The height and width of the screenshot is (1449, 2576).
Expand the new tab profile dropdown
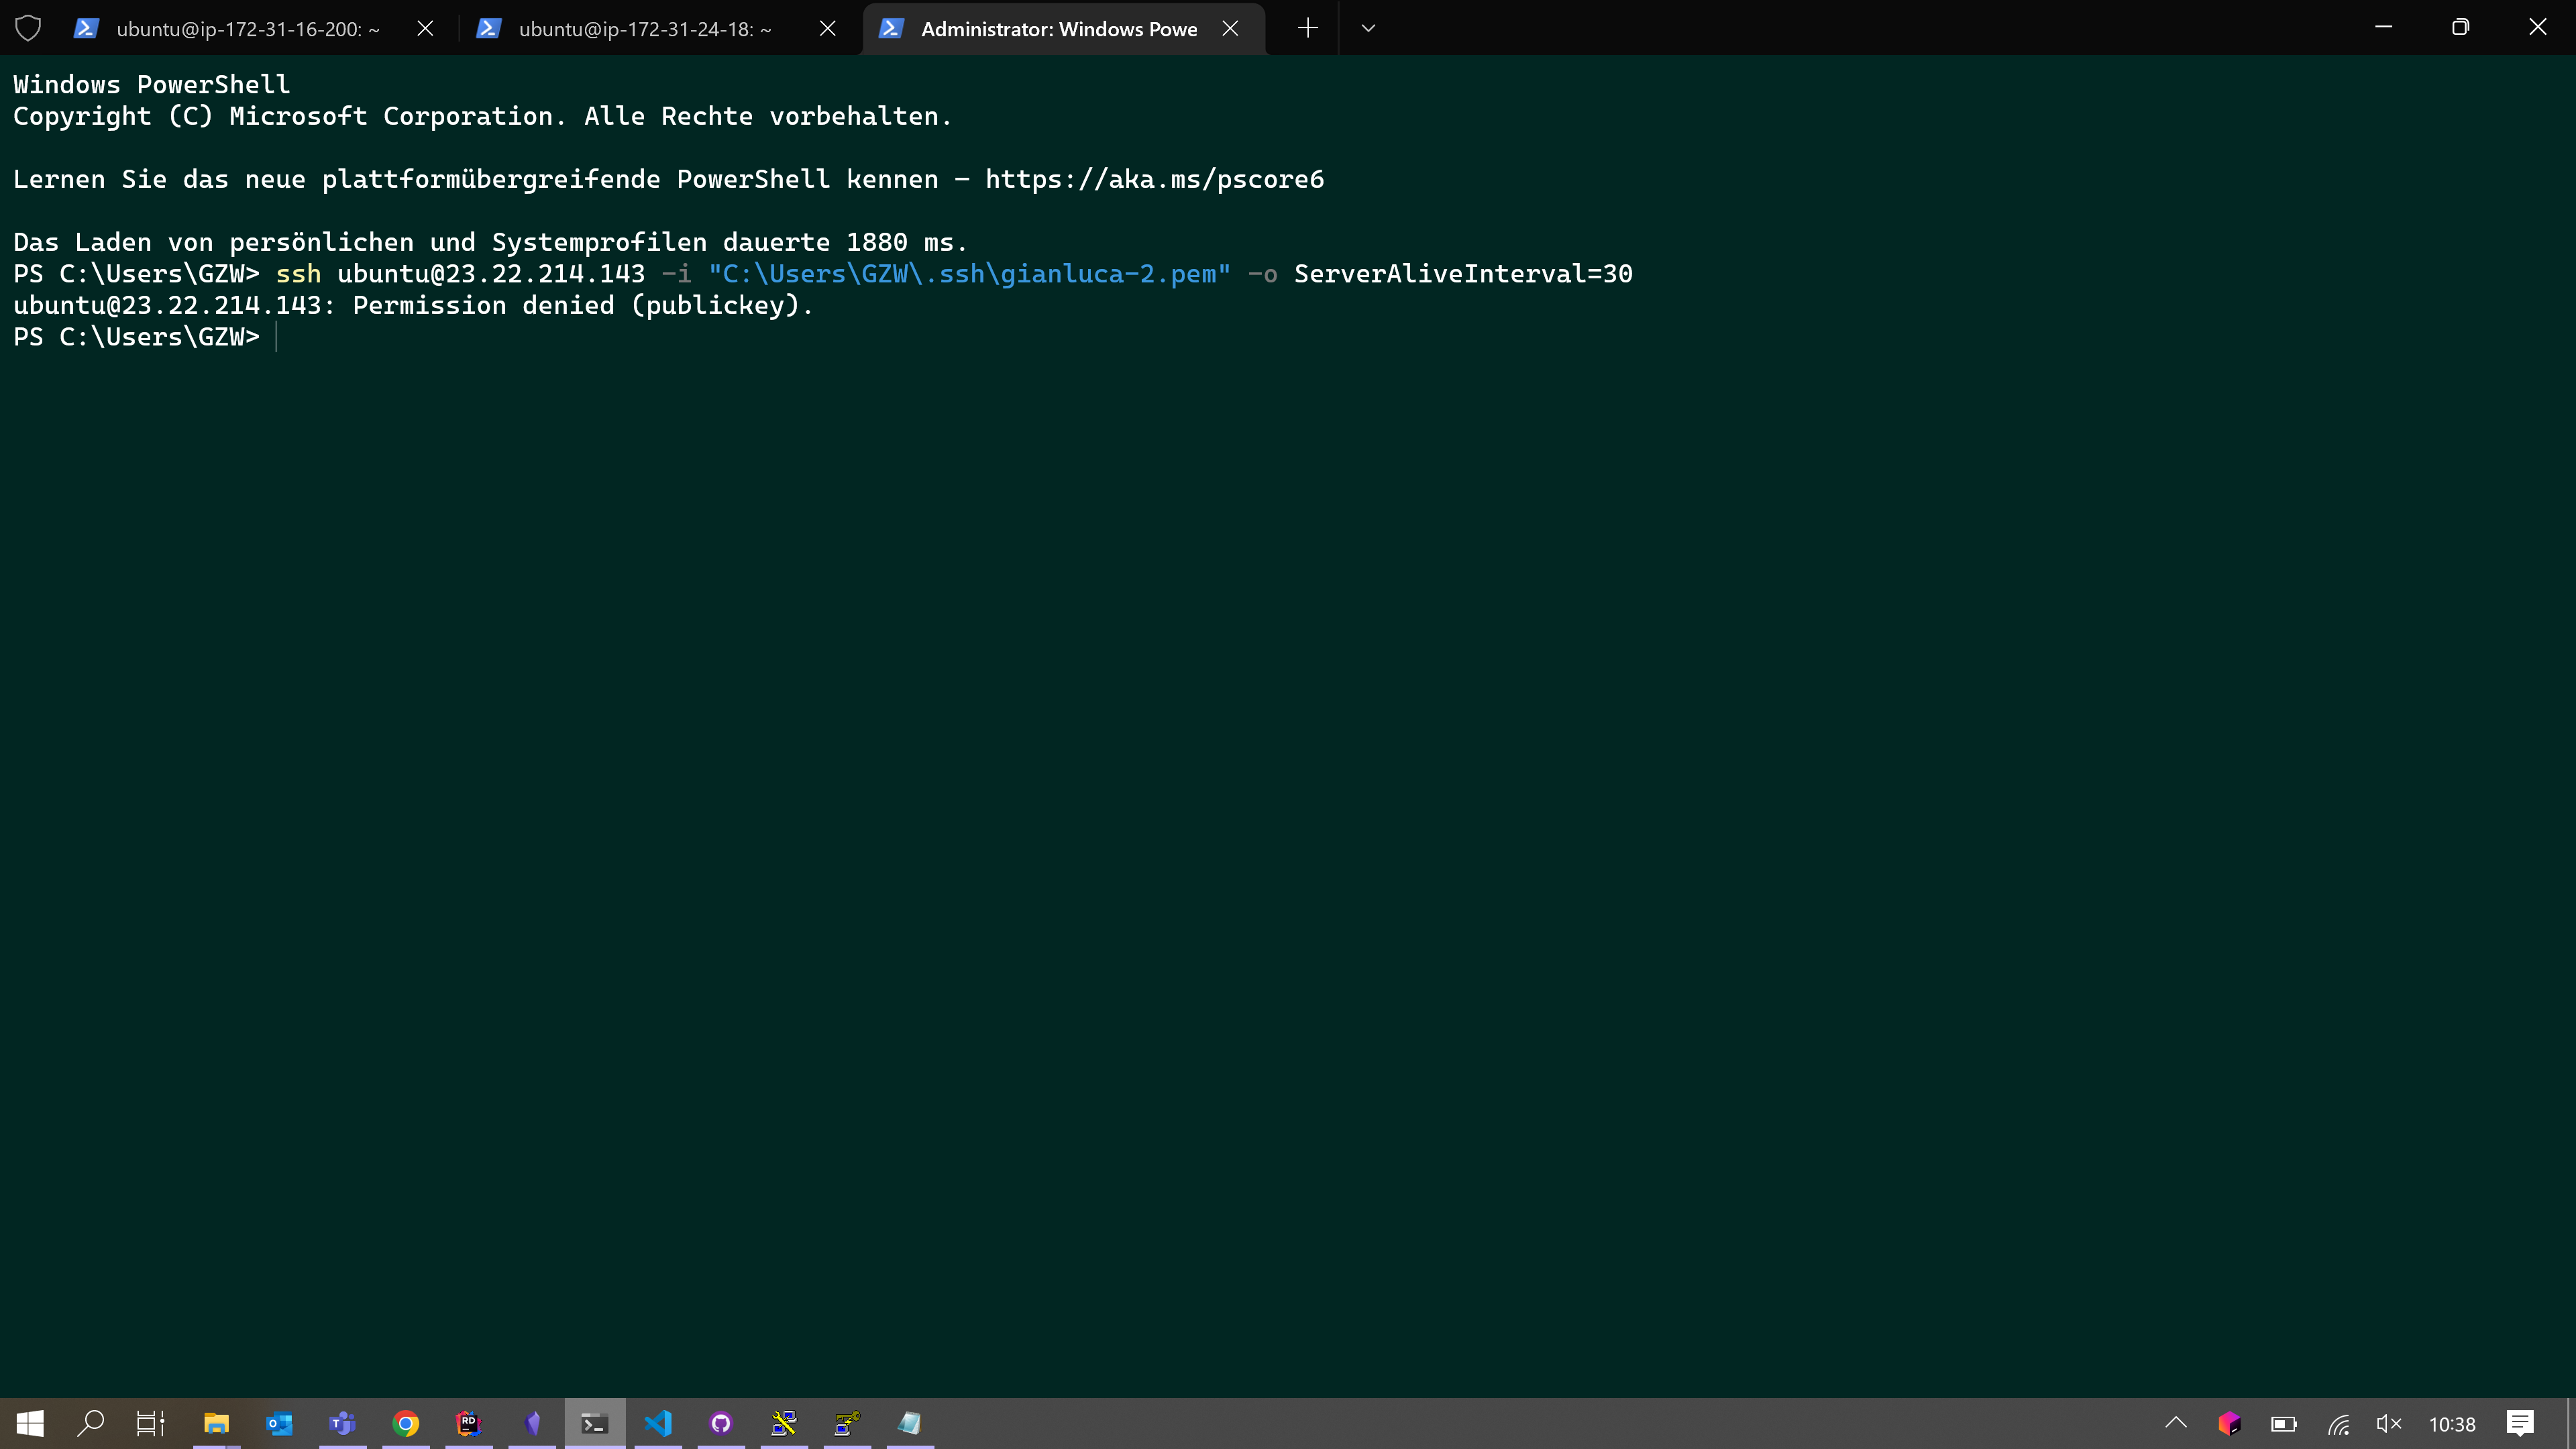[x=1368, y=29]
